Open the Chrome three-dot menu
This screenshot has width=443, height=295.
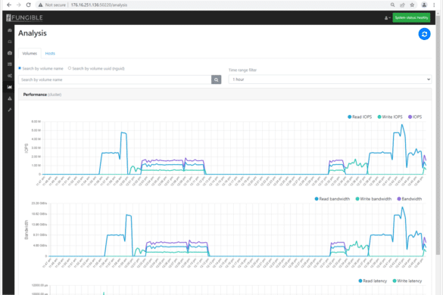coord(434,5)
